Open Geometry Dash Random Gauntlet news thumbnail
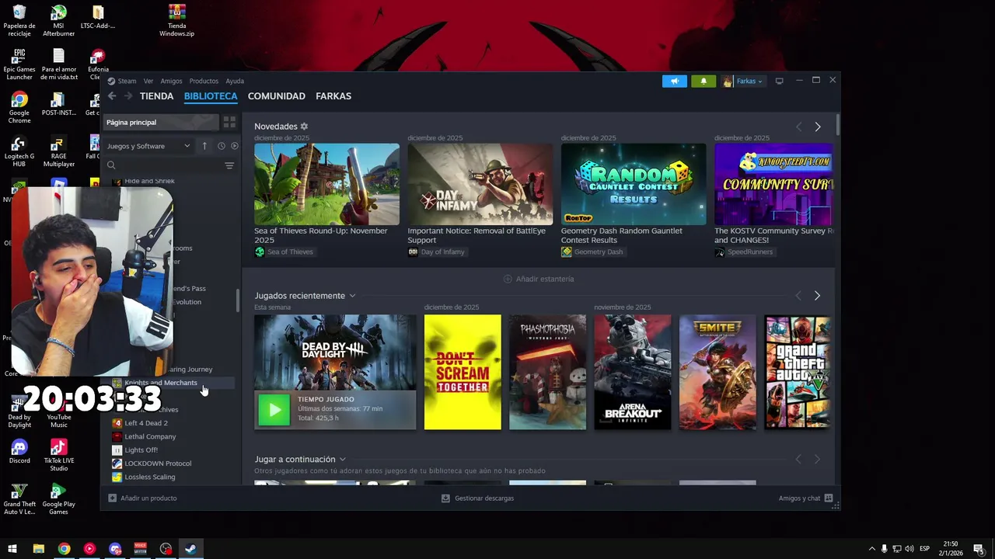The width and height of the screenshot is (995, 559). tap(634, 184)
